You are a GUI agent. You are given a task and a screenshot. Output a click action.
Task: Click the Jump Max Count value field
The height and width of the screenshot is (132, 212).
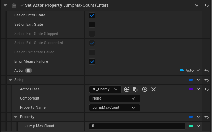(x=137, y=126)
